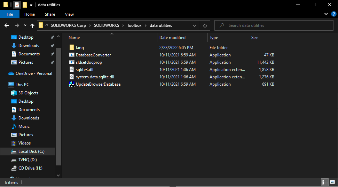Open Documents under This PC
338x187 pixels.
(x=29, y=110)
